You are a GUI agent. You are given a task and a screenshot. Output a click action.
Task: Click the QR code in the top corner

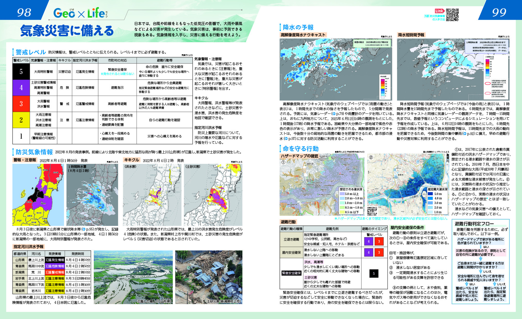452,15
